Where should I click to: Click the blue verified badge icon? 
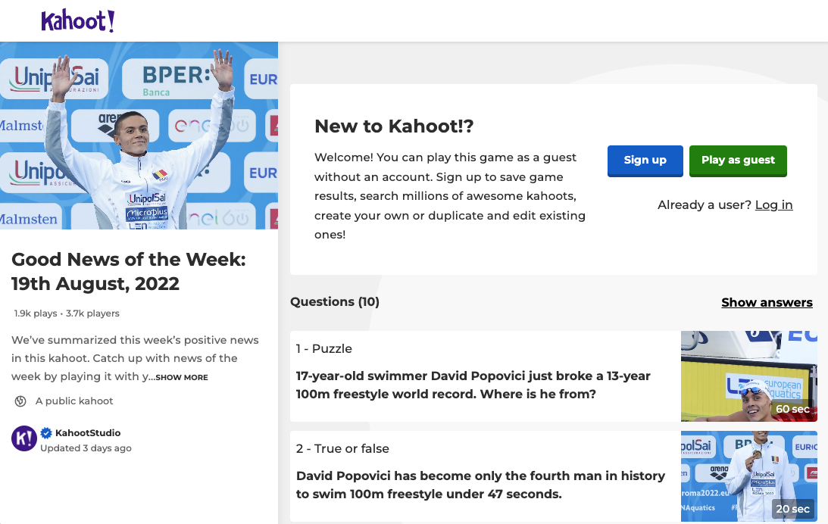(46, 432)
